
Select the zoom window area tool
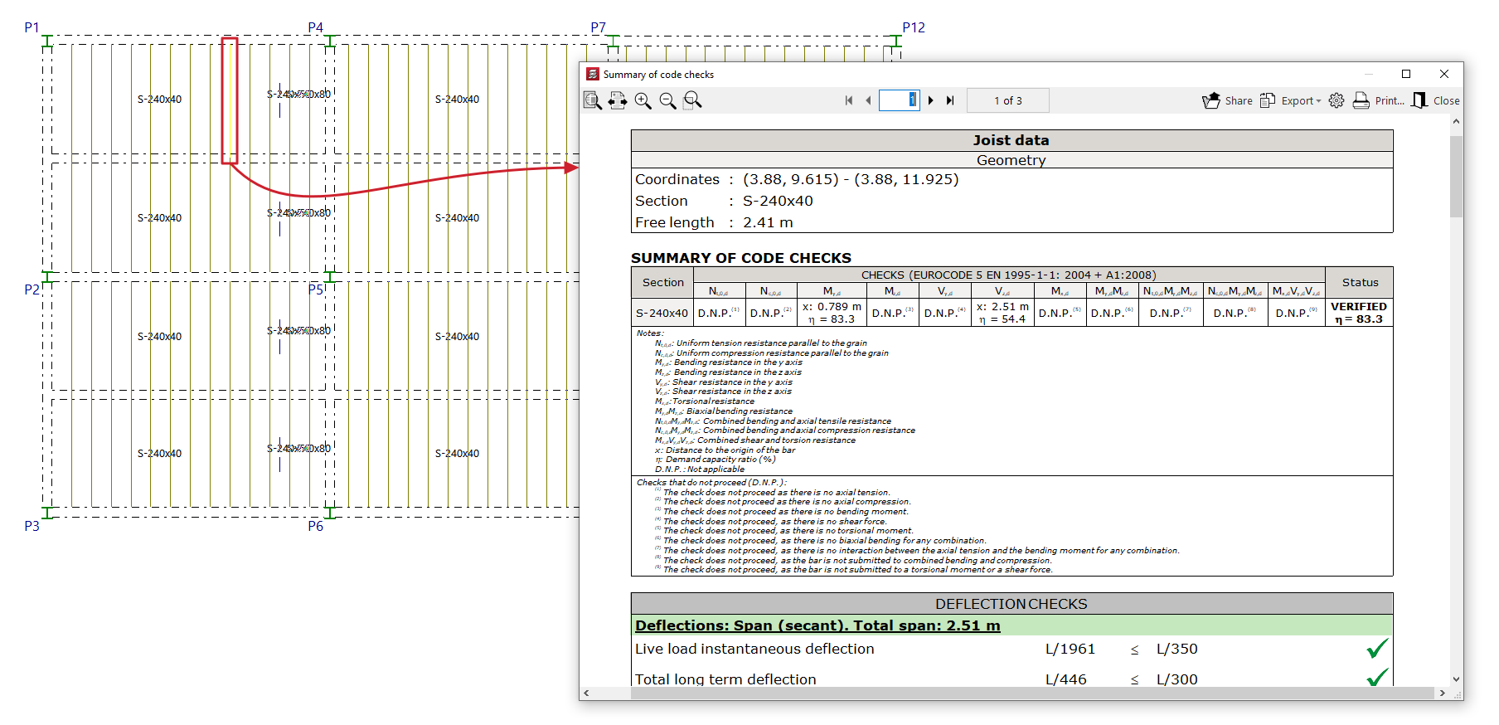coord(693,100)
